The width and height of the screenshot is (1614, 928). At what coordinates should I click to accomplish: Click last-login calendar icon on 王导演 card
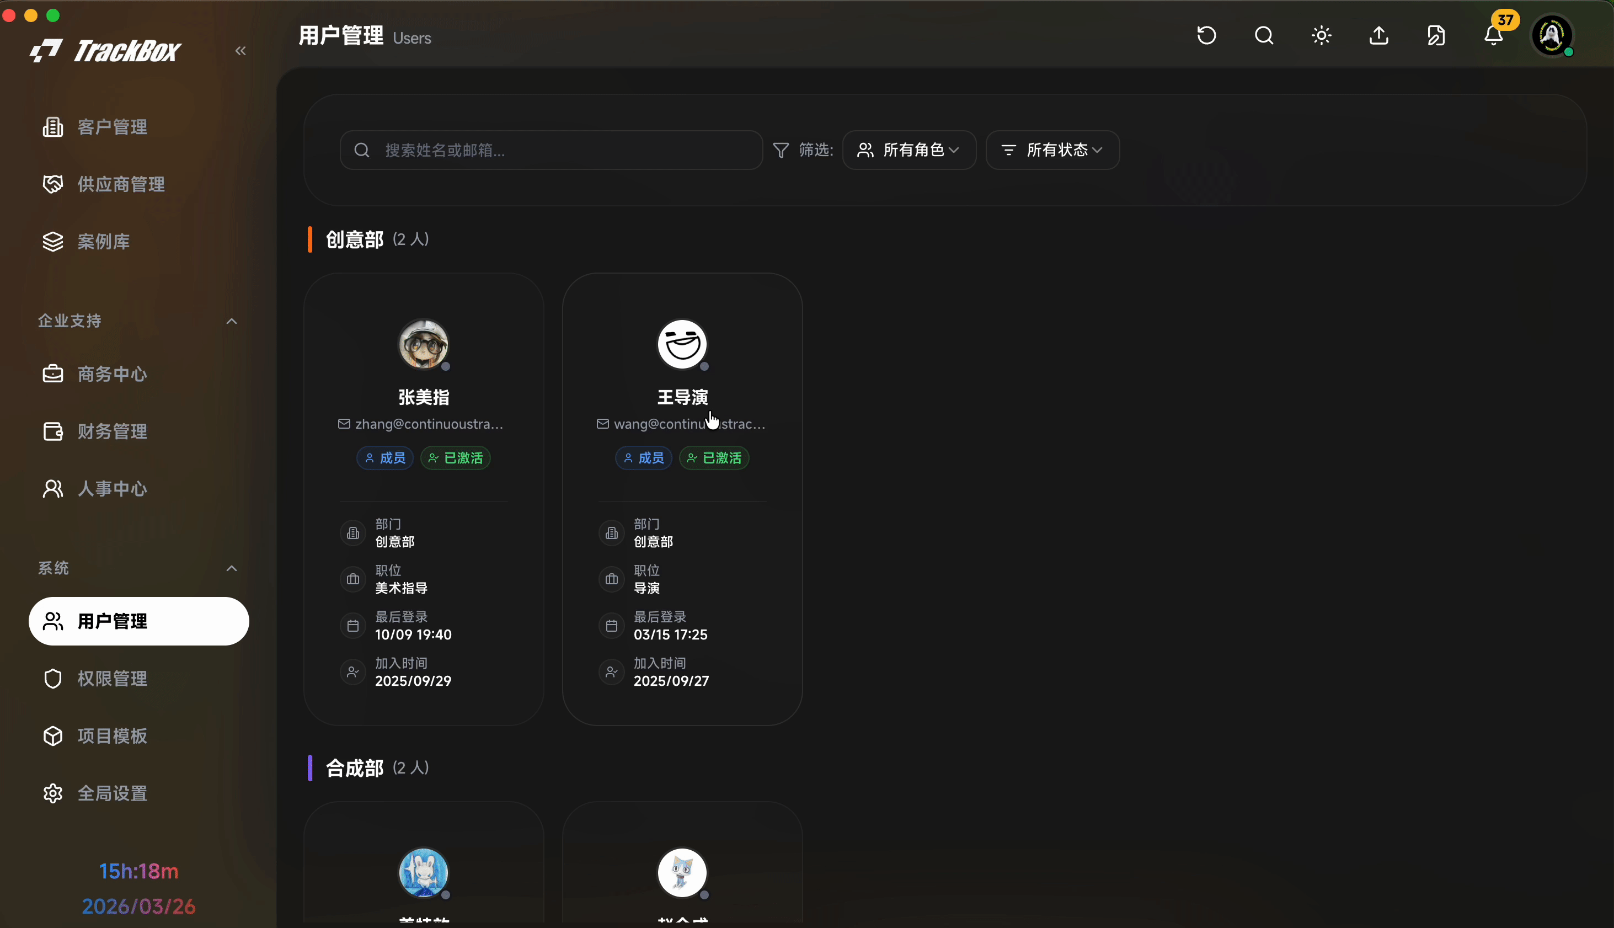tap(612, 627)
